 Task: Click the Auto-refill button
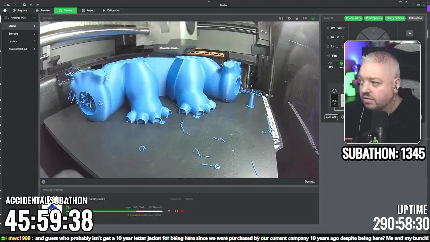click(331, 117)
